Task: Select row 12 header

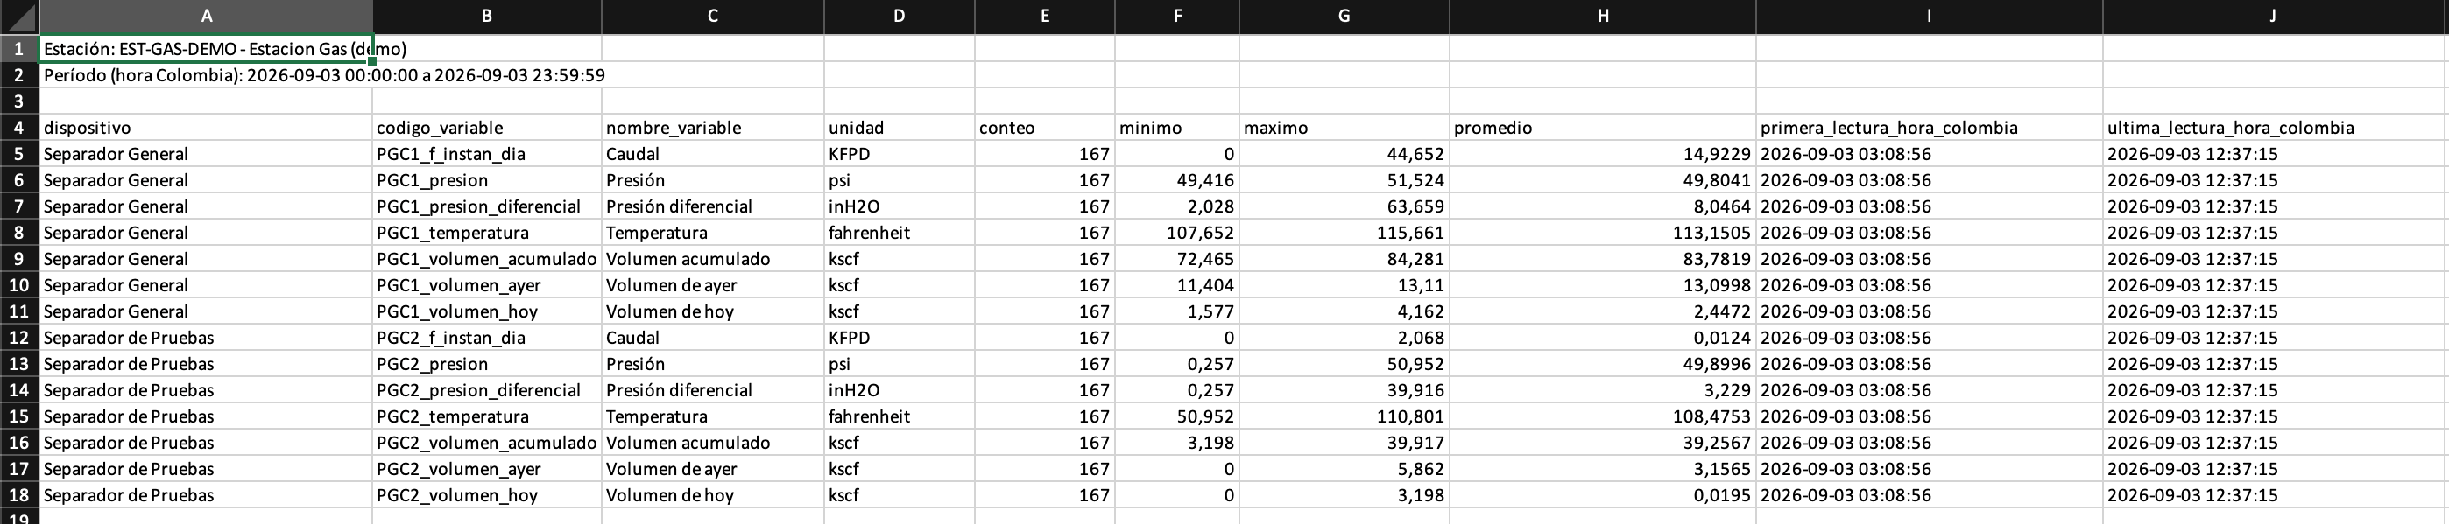Action: tap(19, 337)
